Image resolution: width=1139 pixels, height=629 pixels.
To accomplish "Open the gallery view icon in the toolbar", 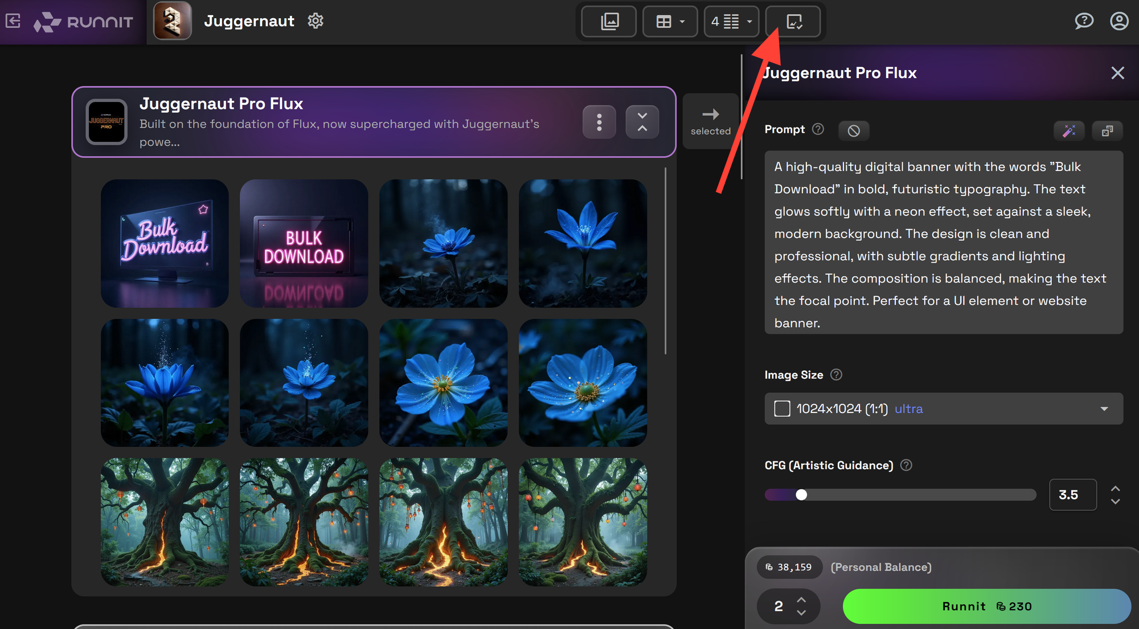I will 608,21.
